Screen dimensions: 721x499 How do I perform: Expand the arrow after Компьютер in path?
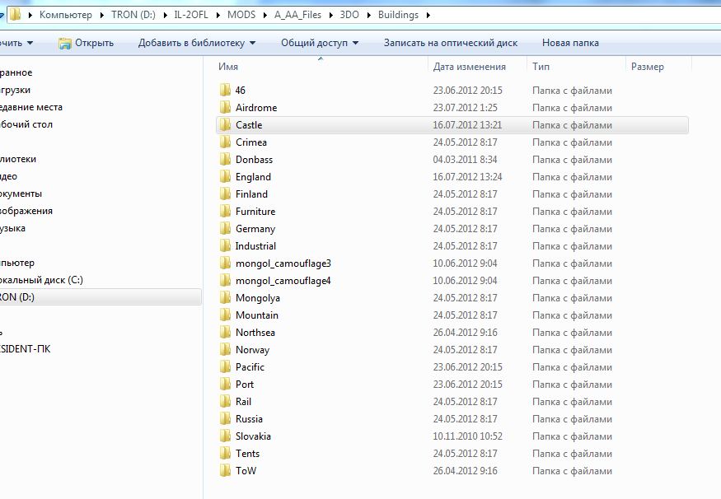coord(101,15)
